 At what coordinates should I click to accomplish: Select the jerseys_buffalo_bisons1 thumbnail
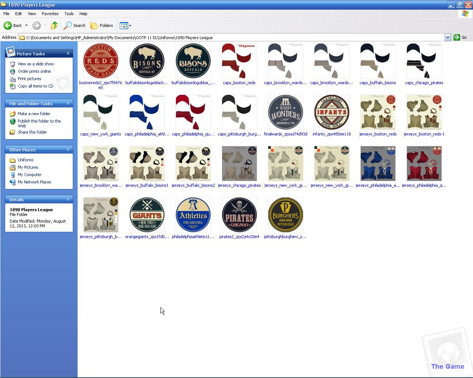click(147, 164)
